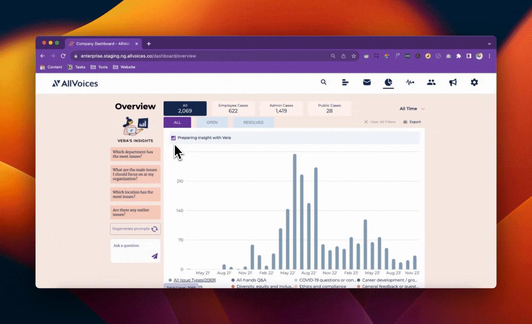Choose "Which location has the most issues?" prompt
This screenshot has width=532, height=324.
tap(135, 194)
